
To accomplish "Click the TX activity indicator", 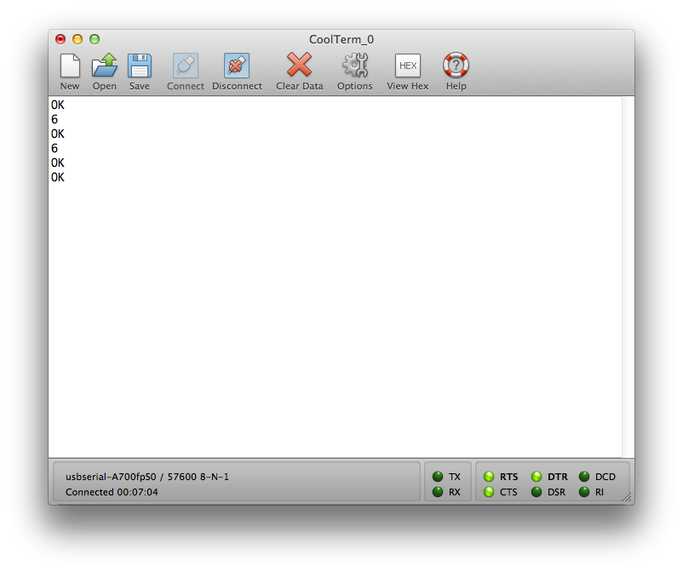I will tap(437, 477).
